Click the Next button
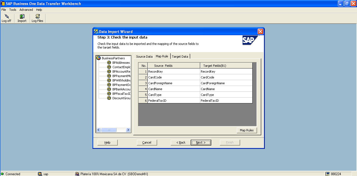Viewport: 357px width, 176px height. (x=201, y=142)
